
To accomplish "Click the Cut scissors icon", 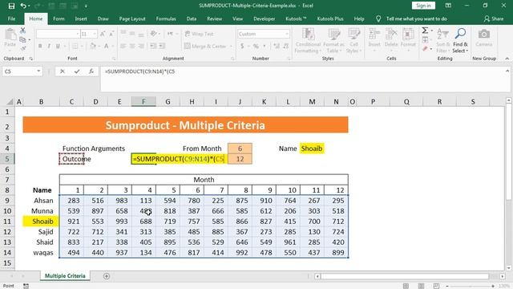I will (x=22, y=31).
